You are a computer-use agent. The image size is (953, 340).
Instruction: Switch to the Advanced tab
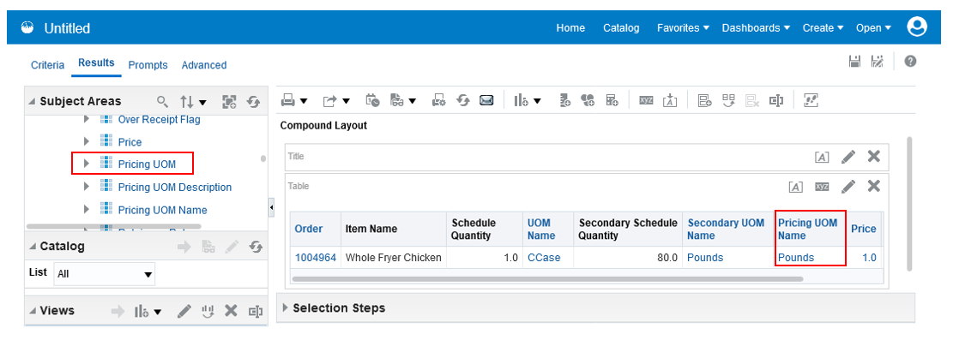(x=204, y=65)
